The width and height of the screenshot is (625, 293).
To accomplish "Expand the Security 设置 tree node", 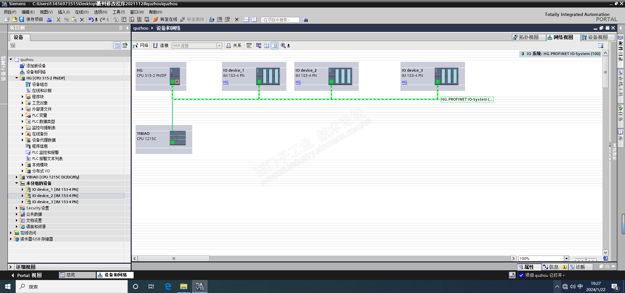I will 17,208.
